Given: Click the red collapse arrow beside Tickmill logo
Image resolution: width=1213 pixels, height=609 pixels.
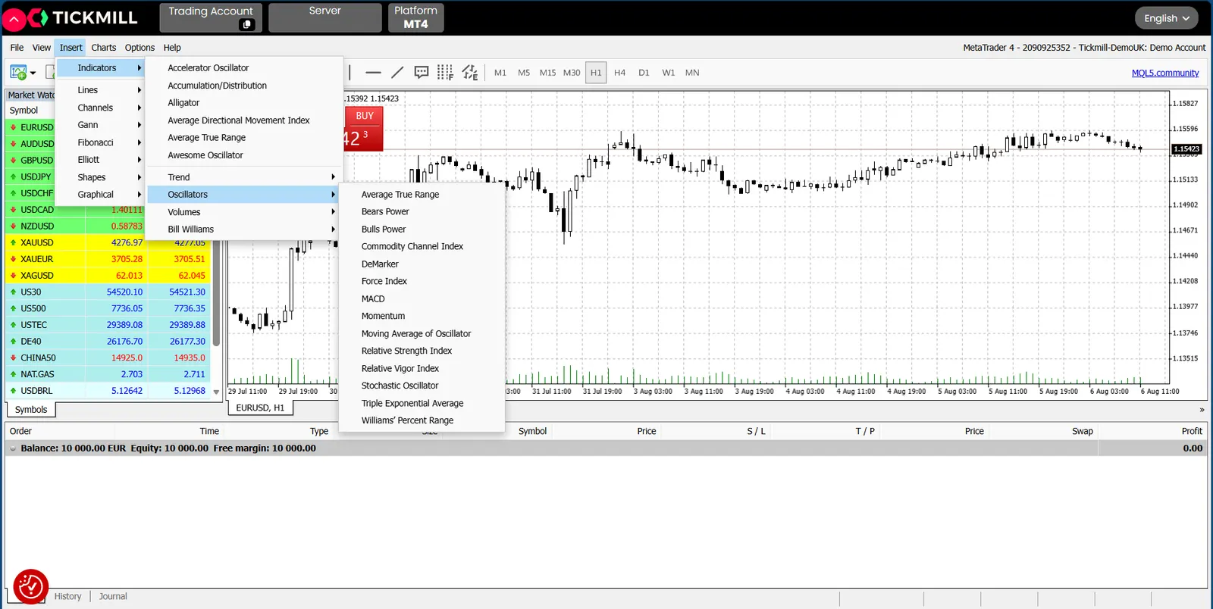Looking at the screenshot, I should (x=14, y=19).
